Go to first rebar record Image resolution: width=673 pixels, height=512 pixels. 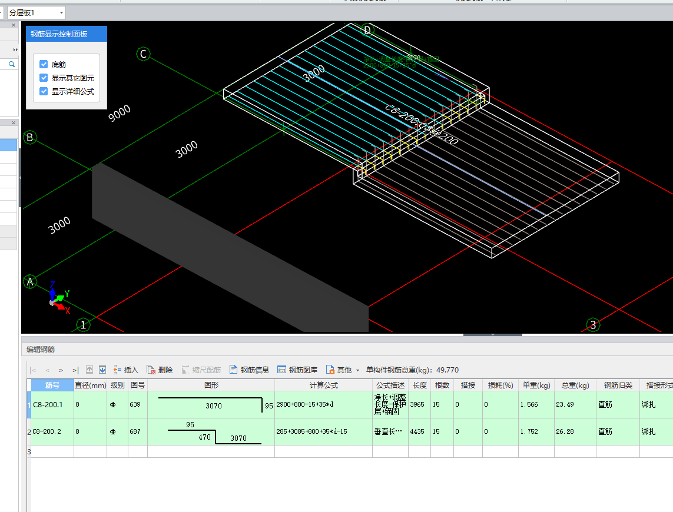(x=34, y=370)
